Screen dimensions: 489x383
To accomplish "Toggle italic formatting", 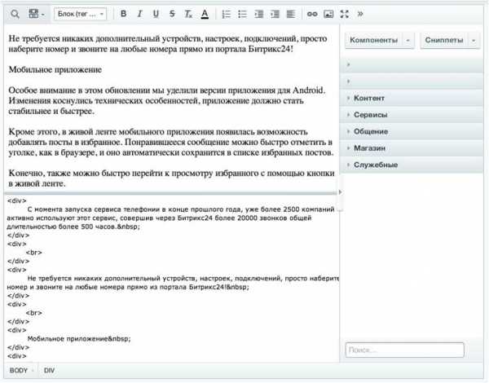I will pyautogui.click(x=139, y=14).
